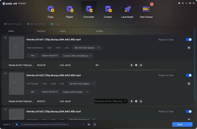Click the Audio column header

click(63, 31)
